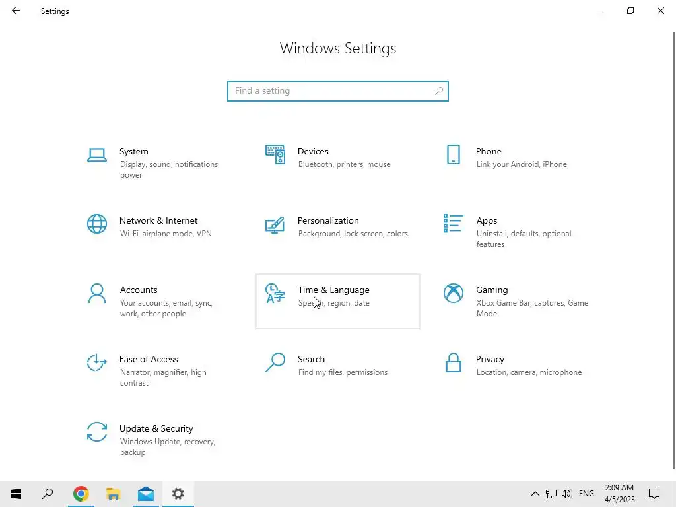Open the Mail app from the taskbar
This screenshot has height=507, width=676.
click(146, 494)
